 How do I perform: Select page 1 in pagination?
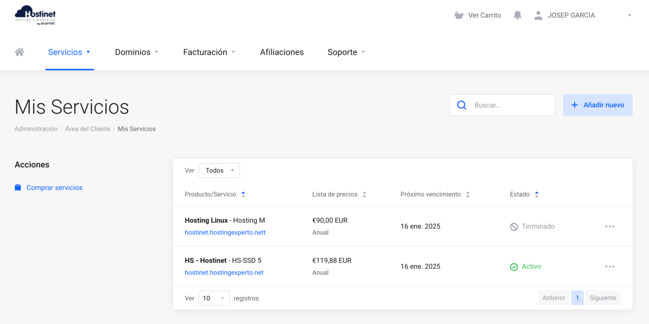click(x=577, y=298)
